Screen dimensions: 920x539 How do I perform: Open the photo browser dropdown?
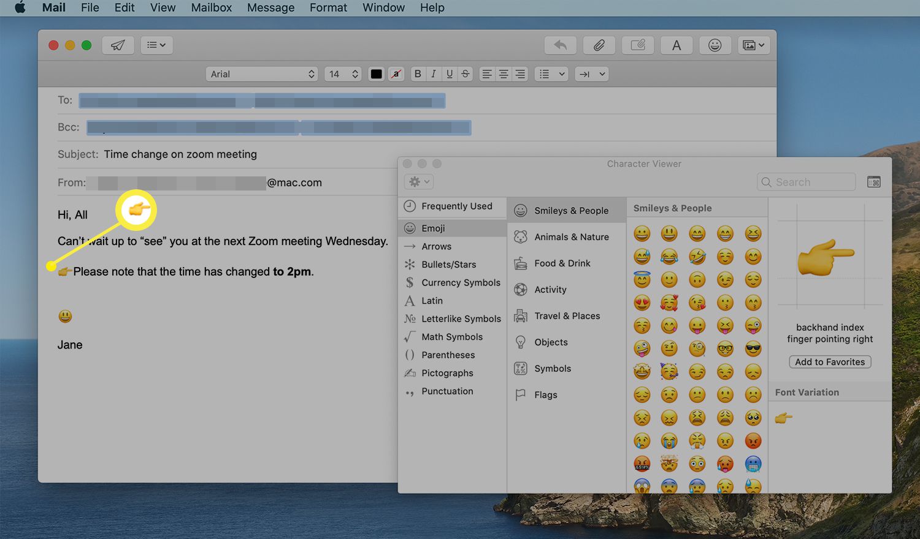754,45
